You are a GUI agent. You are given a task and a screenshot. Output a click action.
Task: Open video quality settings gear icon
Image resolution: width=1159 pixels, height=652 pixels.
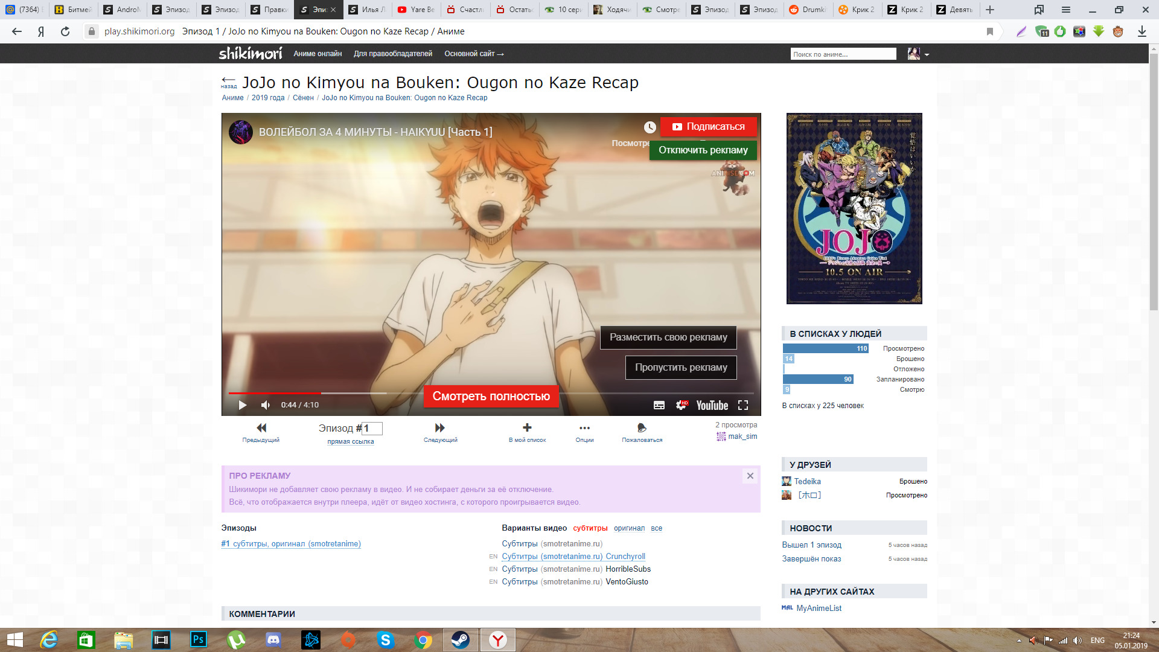click(681, 405)
